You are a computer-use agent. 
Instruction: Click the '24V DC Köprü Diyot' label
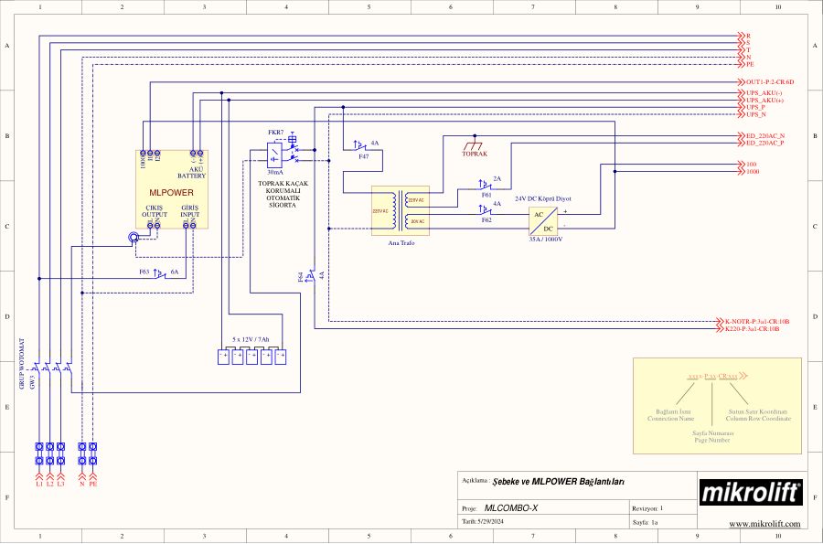[542, 198]
